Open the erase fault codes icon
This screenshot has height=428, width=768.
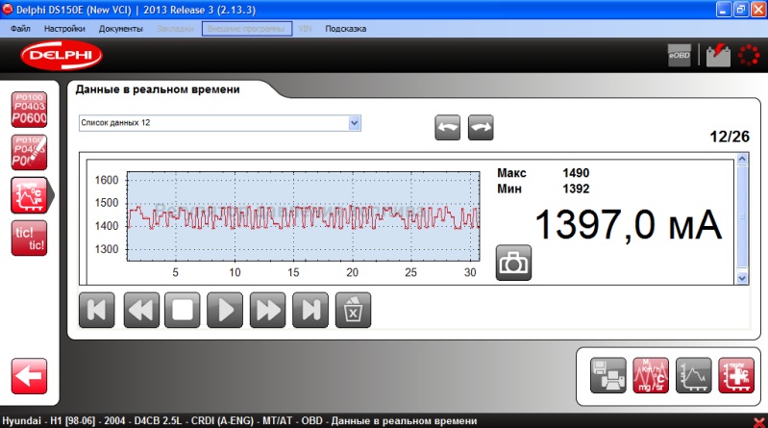tap(30, 153)
